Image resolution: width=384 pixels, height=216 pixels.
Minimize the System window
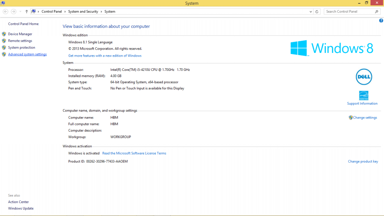359,3
